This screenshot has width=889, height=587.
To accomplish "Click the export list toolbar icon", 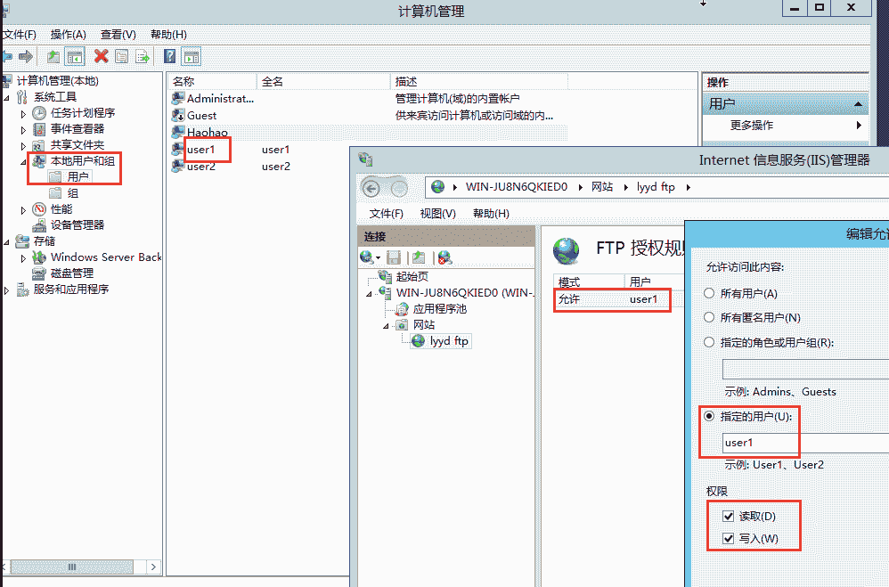I will [x=141, y=56].
